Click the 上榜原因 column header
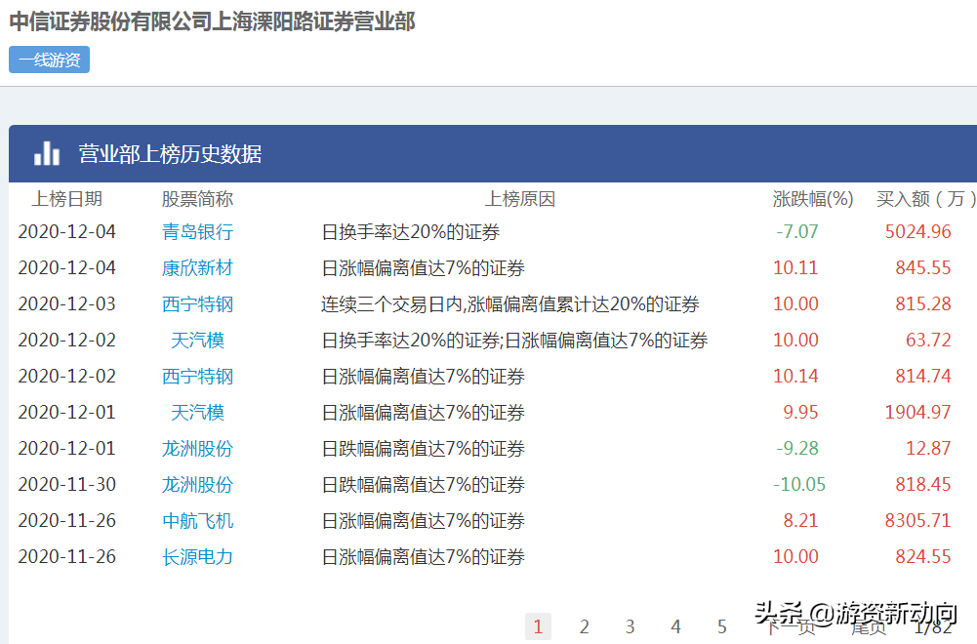 coord(520,199)
